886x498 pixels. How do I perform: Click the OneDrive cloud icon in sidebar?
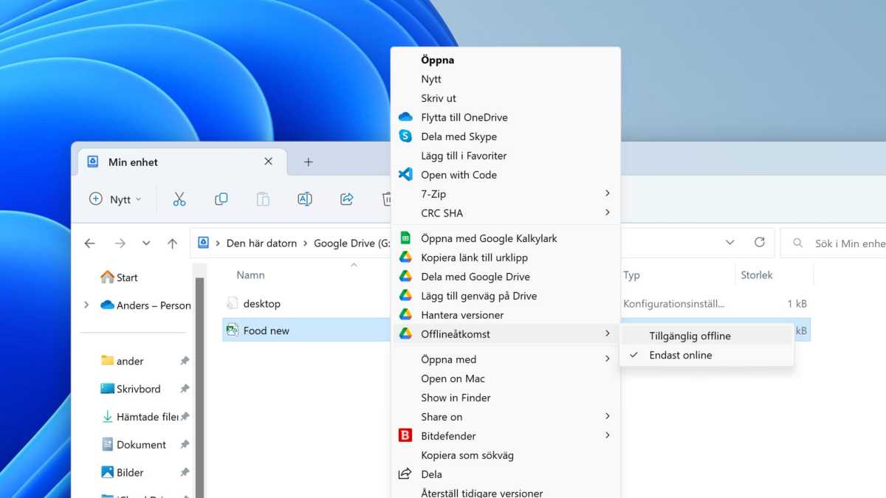pyautogui.click(x=107, y=305)
